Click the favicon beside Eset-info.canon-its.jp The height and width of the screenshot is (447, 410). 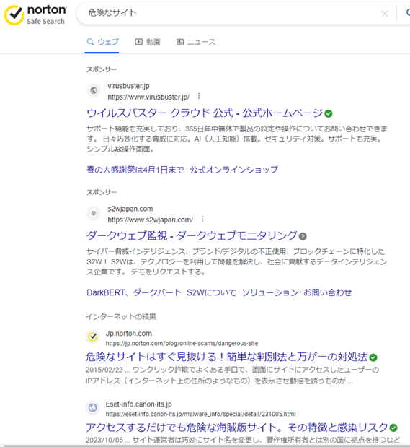pos(92,407)
